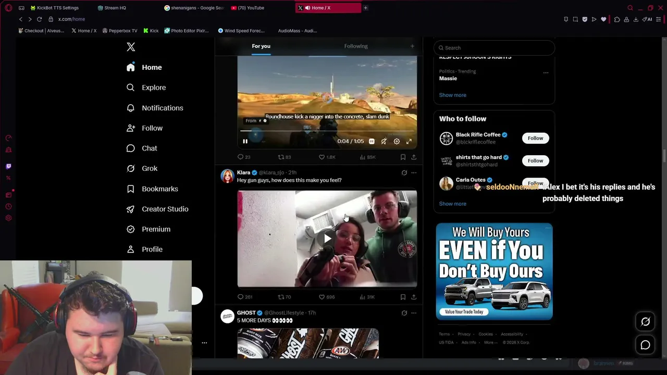Open the car trade-in advertisement
This screenshot has width=667, height=375.
(494, 271)
